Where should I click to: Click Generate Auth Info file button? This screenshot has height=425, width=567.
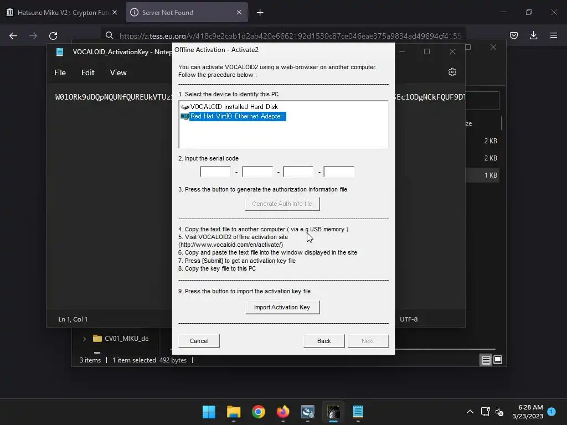[x=282, y=204]
